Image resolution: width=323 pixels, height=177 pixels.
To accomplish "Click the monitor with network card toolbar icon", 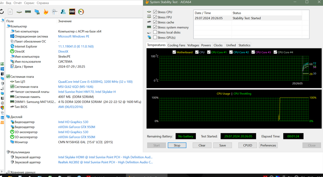I will click(x=37, y=12).
